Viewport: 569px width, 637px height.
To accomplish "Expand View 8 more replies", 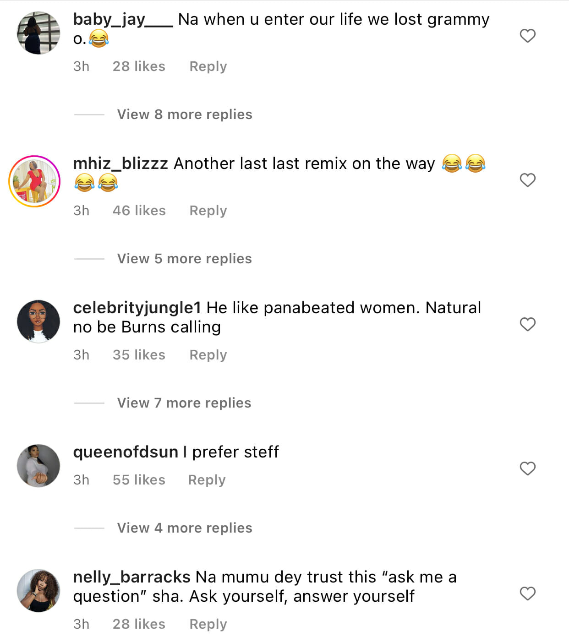I will point(185,114).
